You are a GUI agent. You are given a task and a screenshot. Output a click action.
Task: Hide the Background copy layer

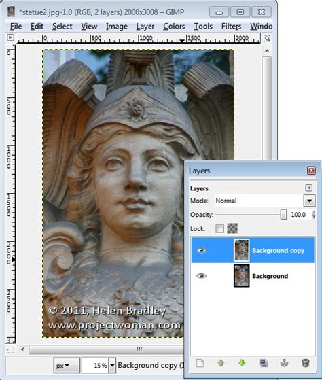tap(202, 250)
